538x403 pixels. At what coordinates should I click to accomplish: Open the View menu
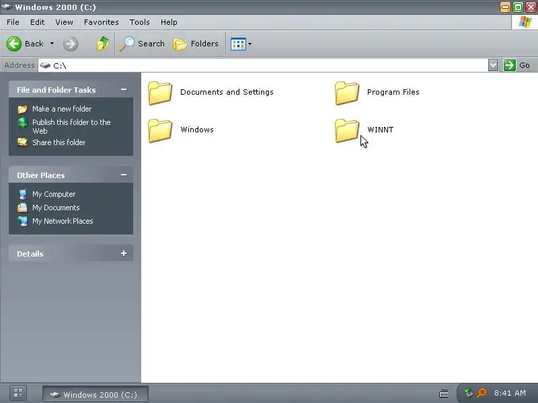click(64, 22)
